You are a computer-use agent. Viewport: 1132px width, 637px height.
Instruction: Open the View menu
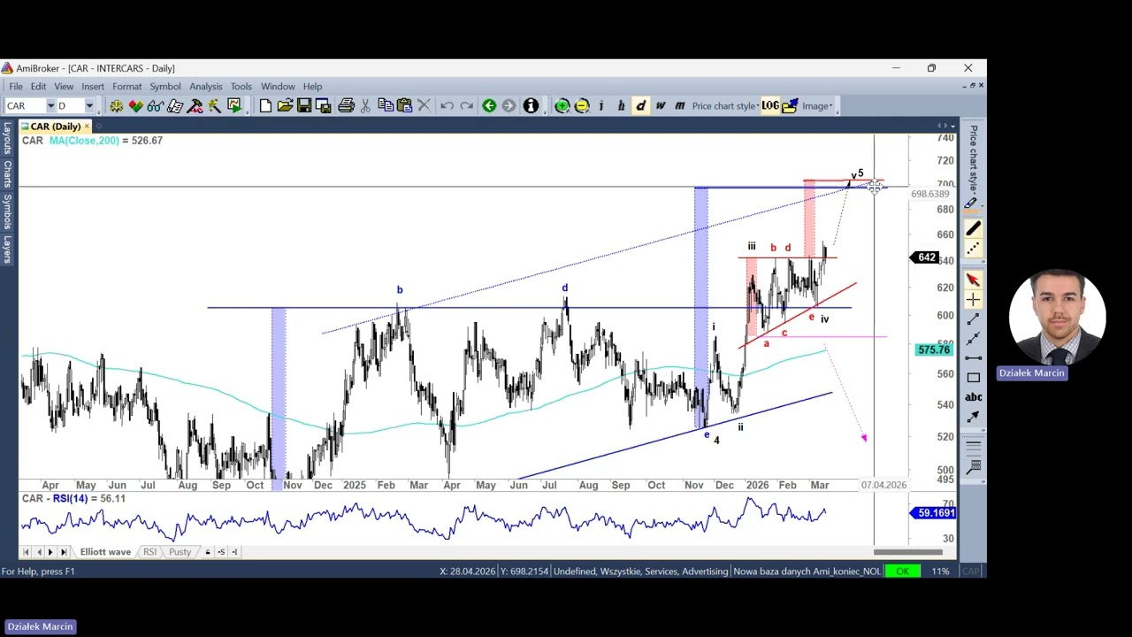[x=64, y=87]
